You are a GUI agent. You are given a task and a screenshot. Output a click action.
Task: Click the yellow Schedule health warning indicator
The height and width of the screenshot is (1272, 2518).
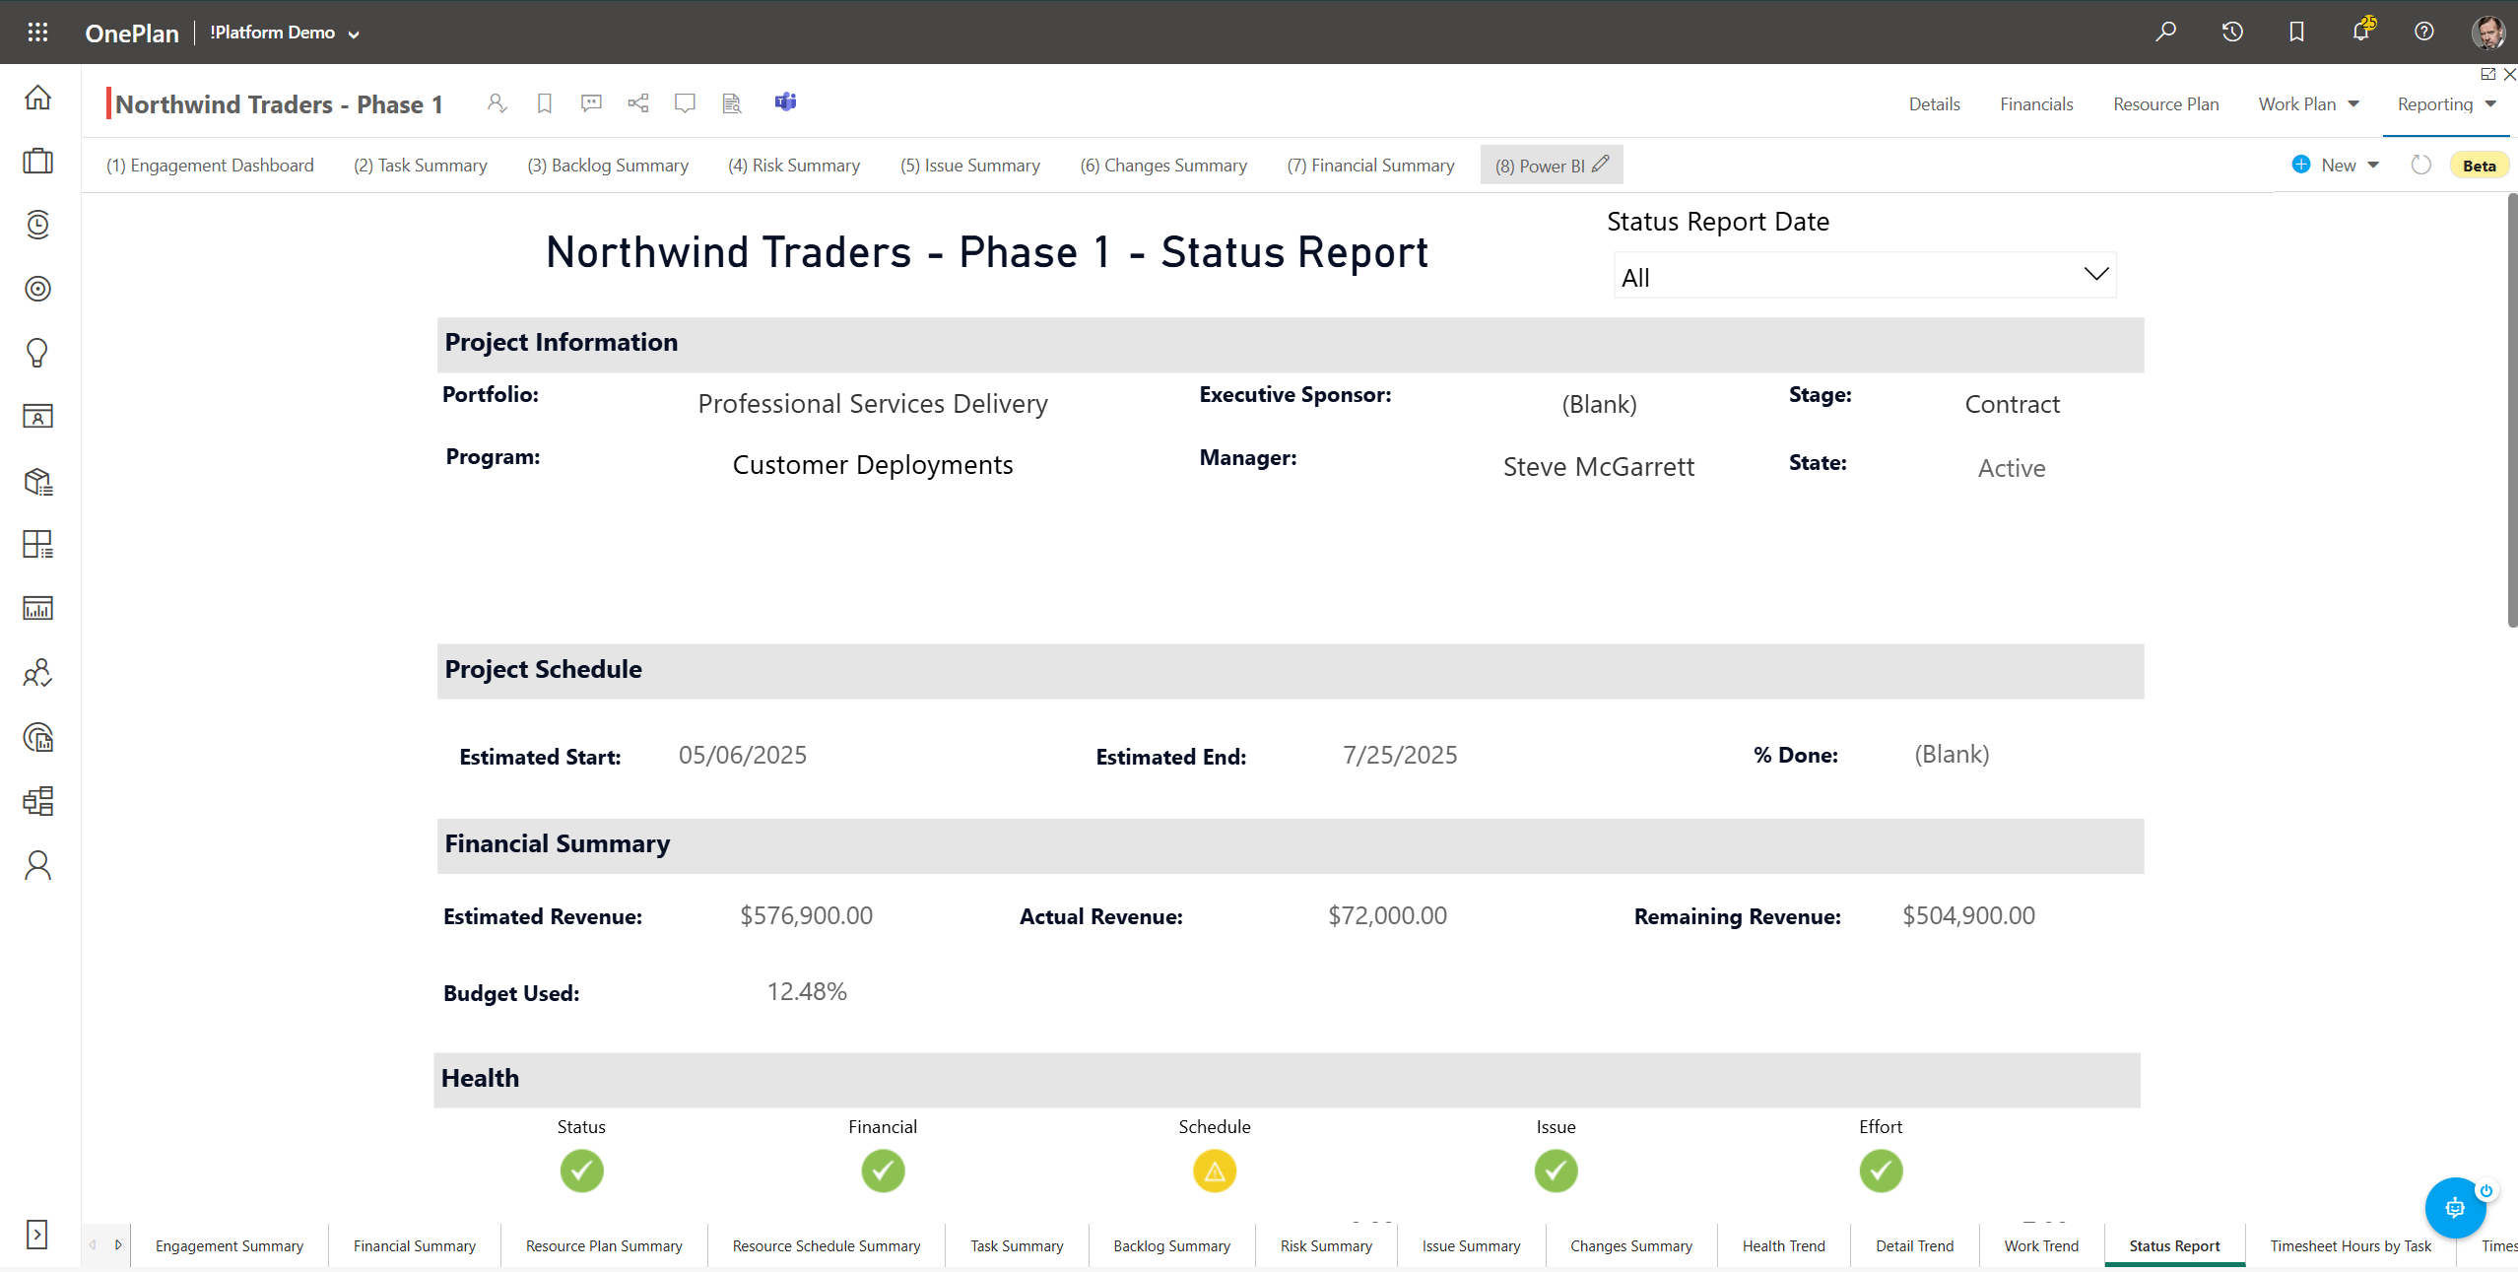(x=1214, y=1172)
